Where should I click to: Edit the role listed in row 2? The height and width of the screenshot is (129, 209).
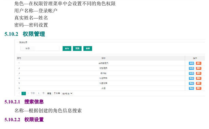click(191, 68)
